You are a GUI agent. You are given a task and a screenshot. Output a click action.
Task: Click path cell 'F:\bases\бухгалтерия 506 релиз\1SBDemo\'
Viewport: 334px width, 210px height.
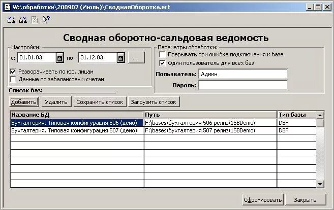[210, 123]
